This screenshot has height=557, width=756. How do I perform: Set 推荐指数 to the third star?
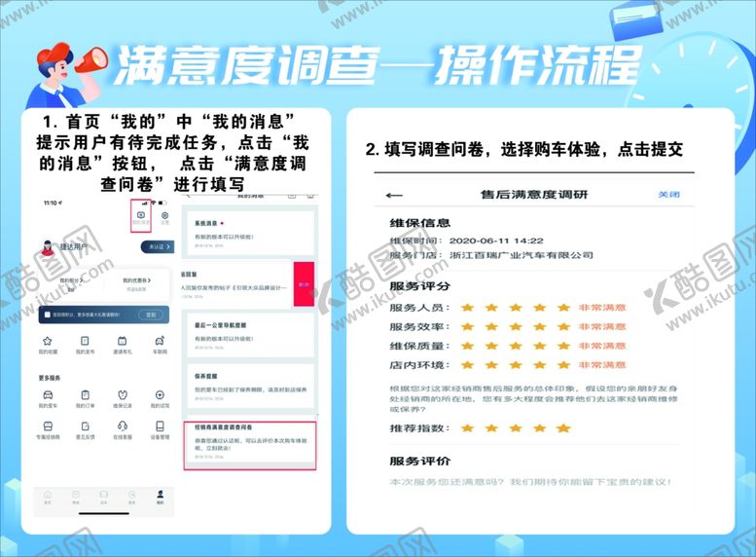(x=516, y=428)
